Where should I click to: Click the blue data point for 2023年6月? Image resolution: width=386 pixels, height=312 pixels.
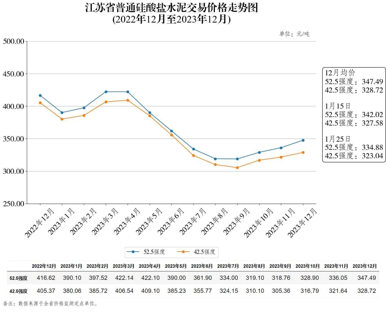171,131
